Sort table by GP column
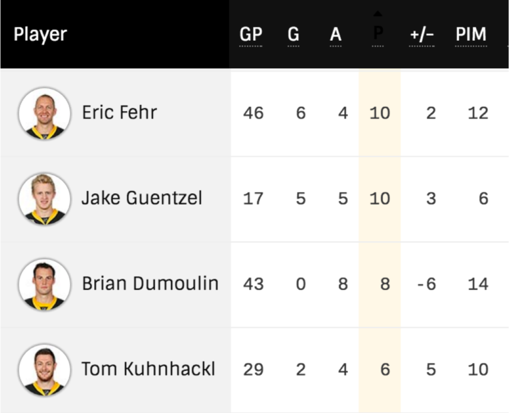Screen dimensions: 513x413 (251, 35)
